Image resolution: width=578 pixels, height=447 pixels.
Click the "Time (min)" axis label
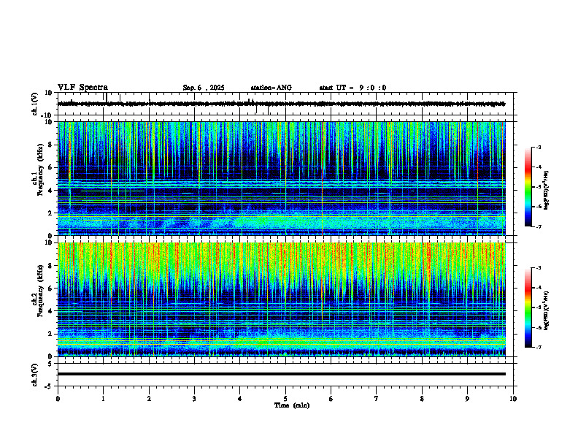(x=292, y=405)
